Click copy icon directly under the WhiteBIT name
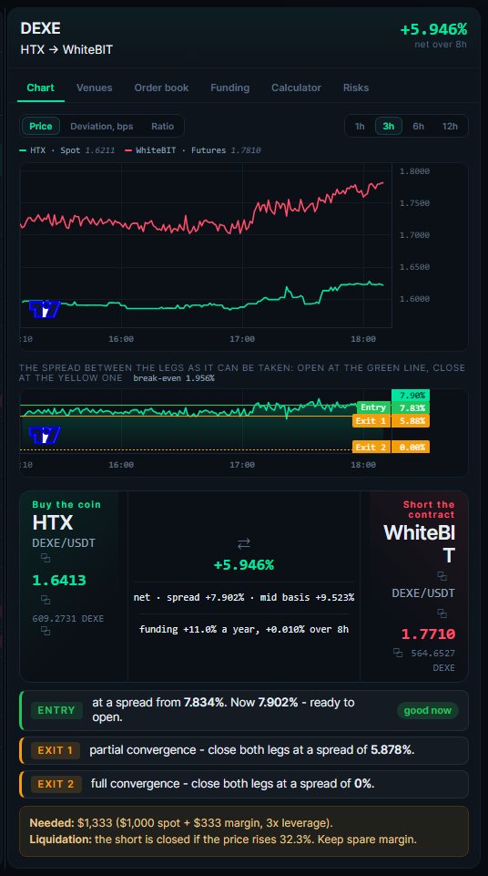Viewport: 488px width, 876px height. [442, 575]
